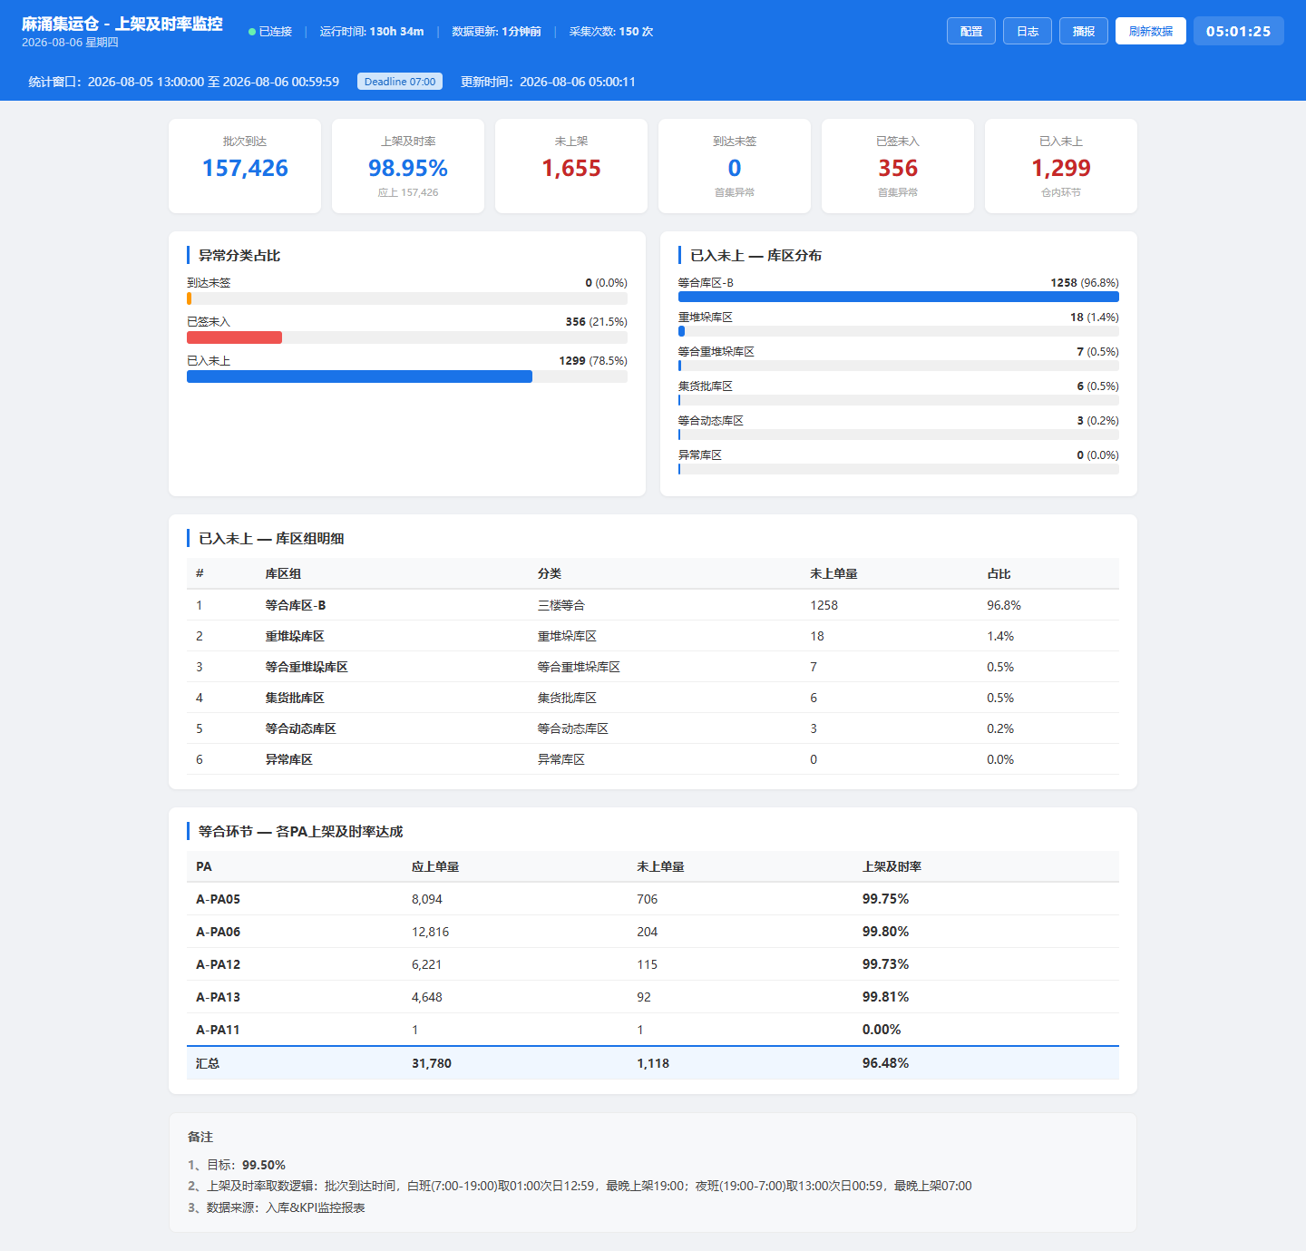Click the 分类 column header
This screenshot has width=1306, height=1251.
[550, 573]
